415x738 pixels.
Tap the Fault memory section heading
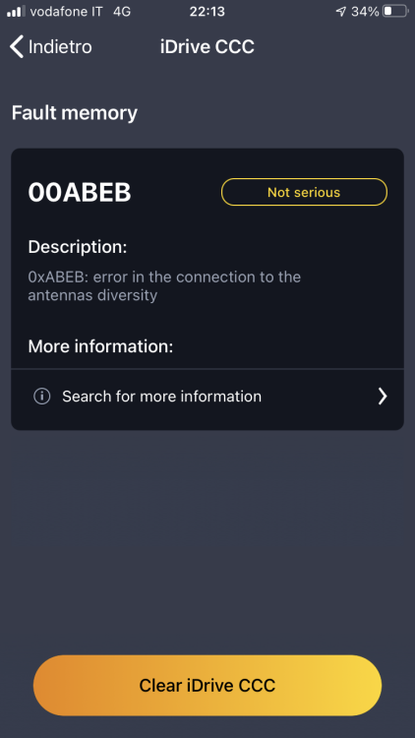click(75, 113)
